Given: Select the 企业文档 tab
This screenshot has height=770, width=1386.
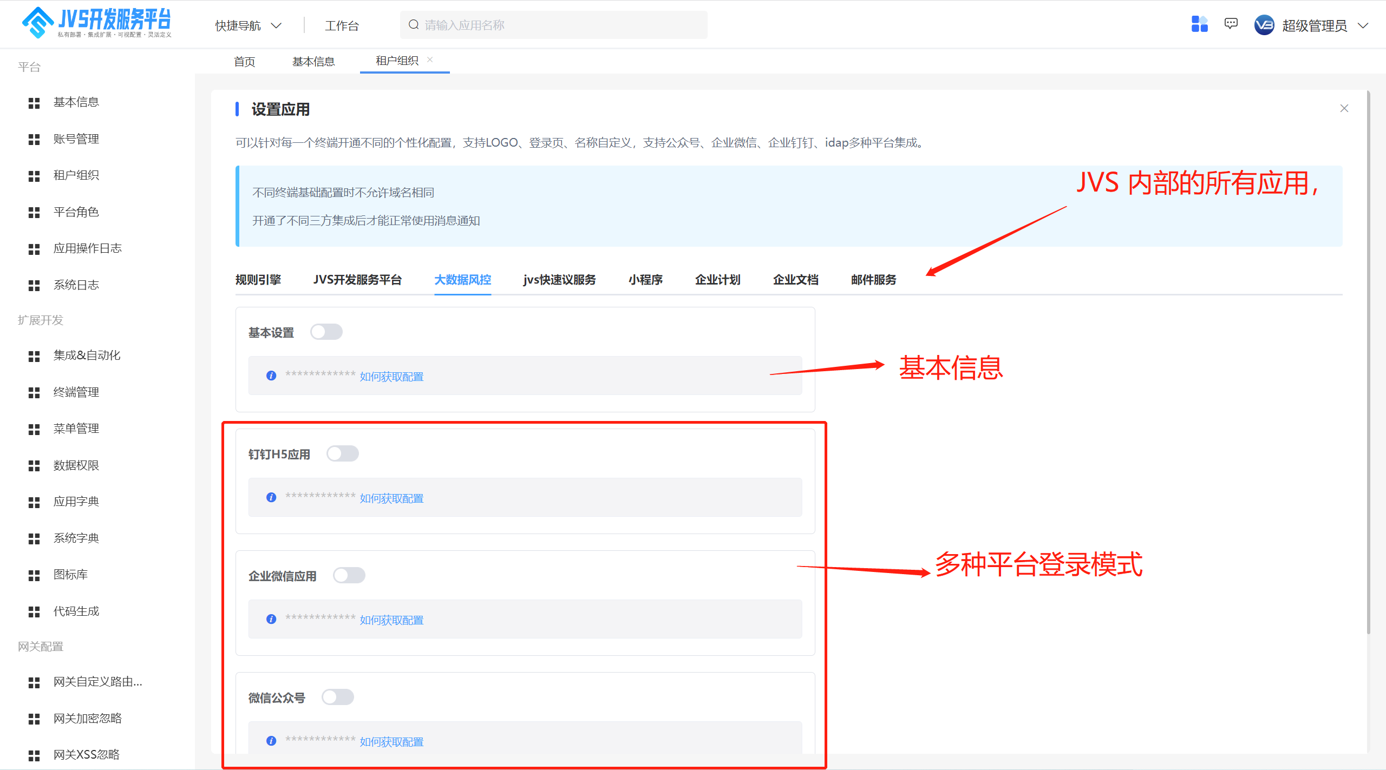Looking at the screenshot, I should pos(796,280).
